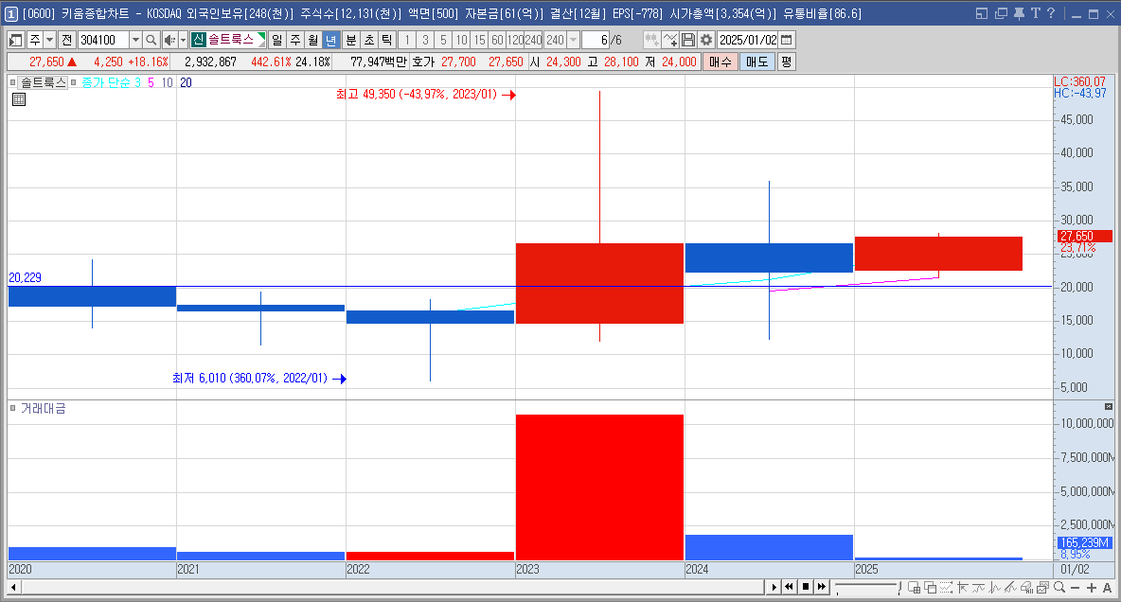
Task: Save chart with the floppy disk icon
Action: (x=687, y=40)
